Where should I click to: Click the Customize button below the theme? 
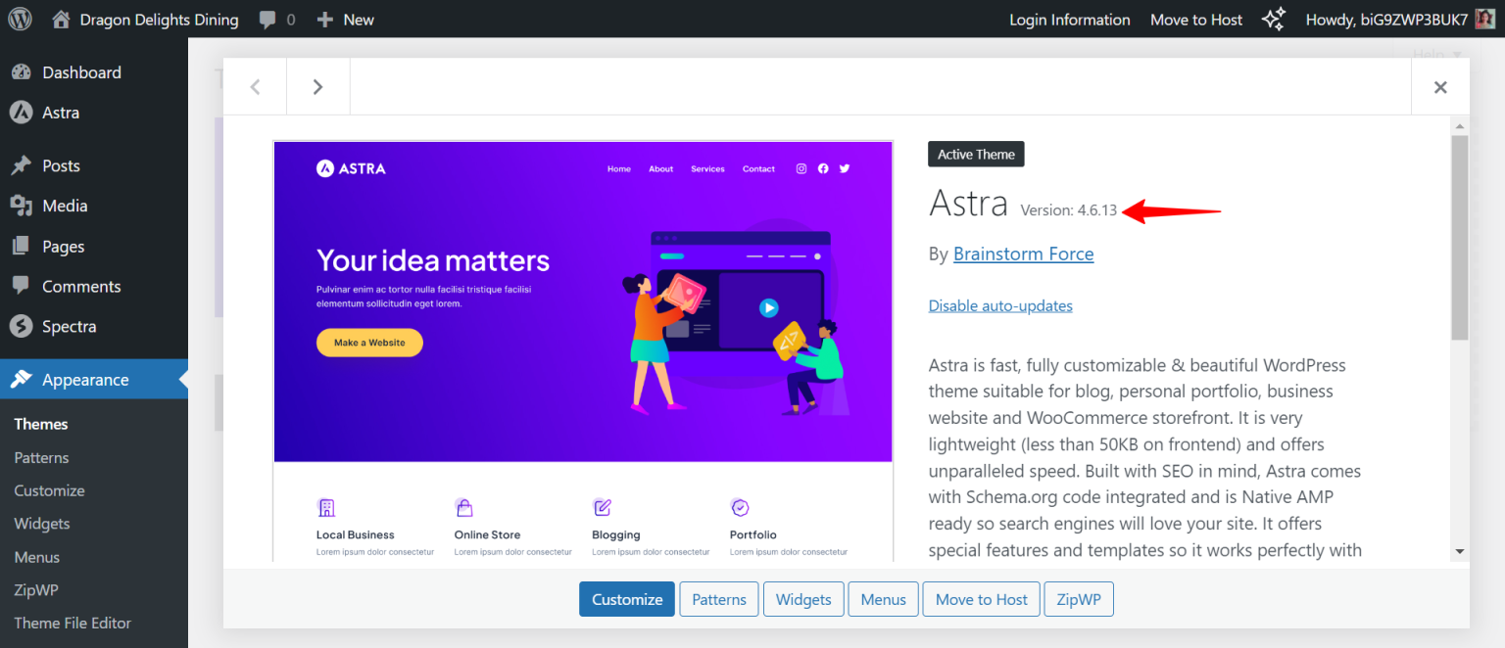[x=626, y=598]
